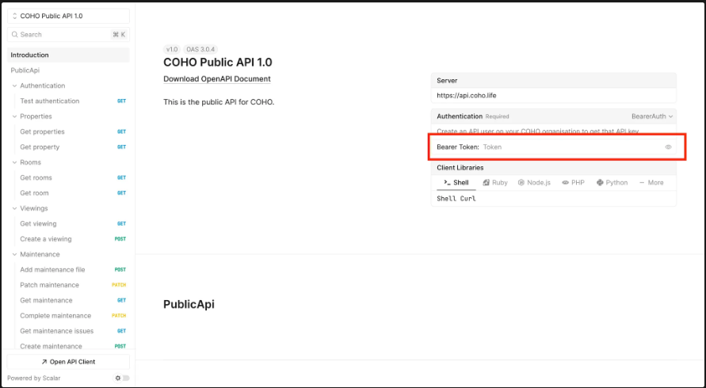Open the More client libraries menu
Viewport: 706px width, 388px height.
coord(651,182)
